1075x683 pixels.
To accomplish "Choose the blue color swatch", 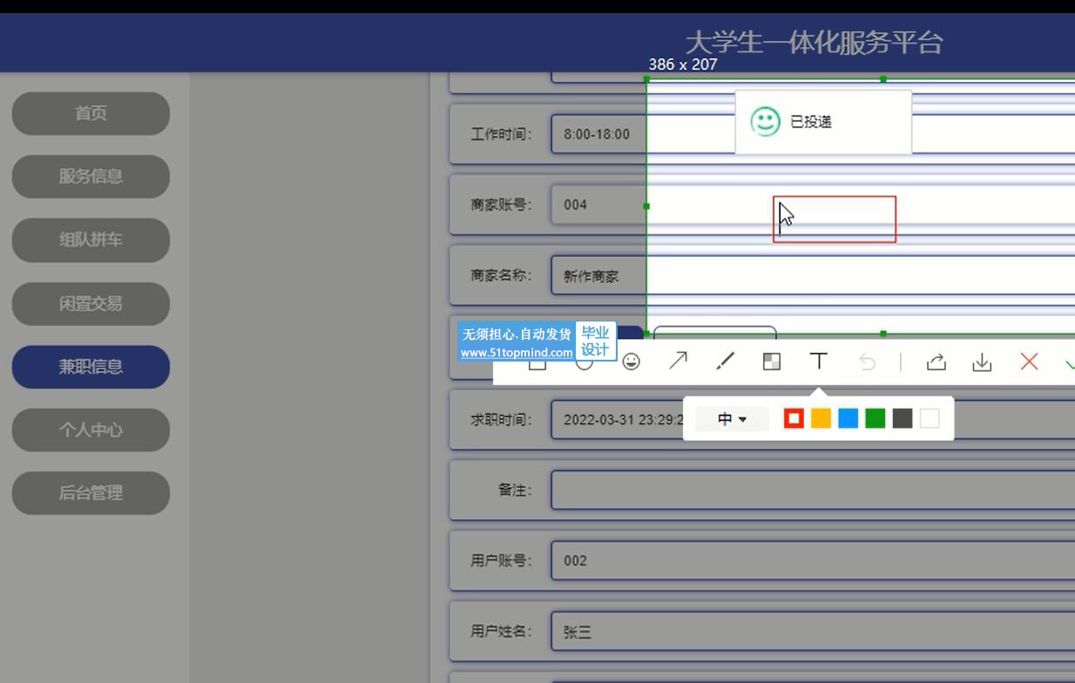I will click(848, 419).
